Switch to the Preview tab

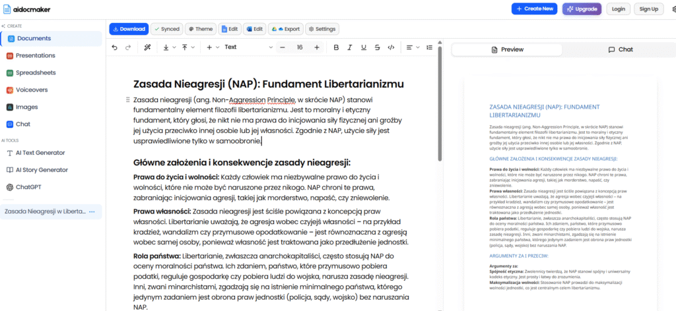(508, 49)
